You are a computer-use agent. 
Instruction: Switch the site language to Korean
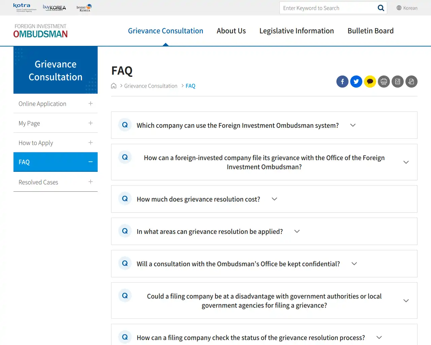pyautogui.click(x=407, y=8)
